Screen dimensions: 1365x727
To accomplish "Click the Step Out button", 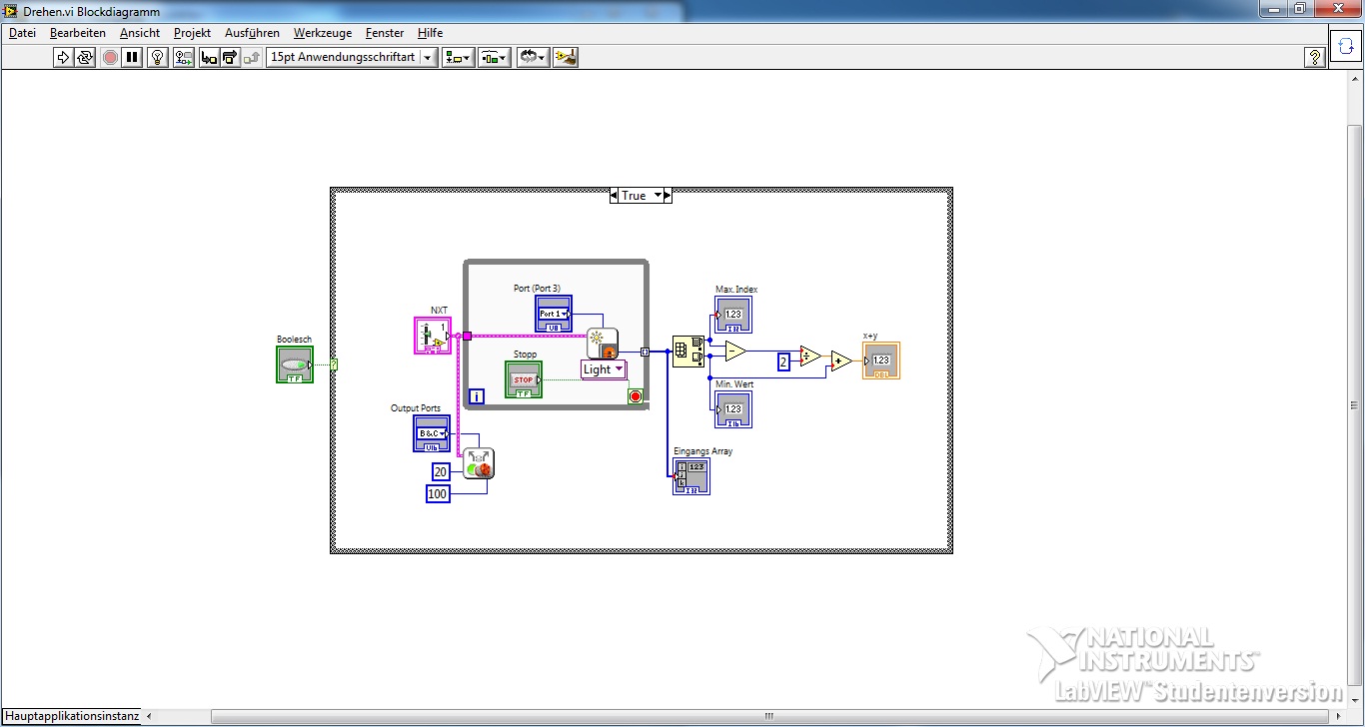I will point(252,57).
